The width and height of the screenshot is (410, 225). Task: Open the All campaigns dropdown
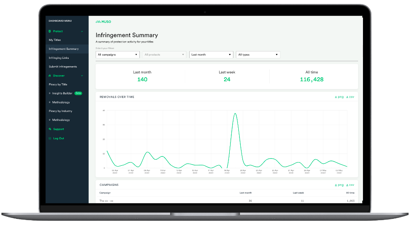[118, 55]
